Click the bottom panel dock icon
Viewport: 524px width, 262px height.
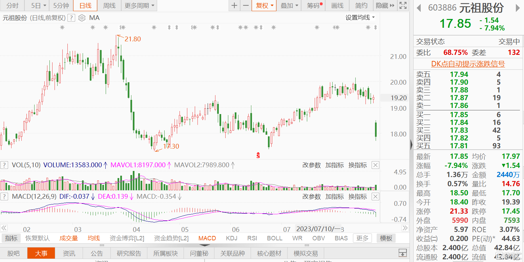point(402,253)
